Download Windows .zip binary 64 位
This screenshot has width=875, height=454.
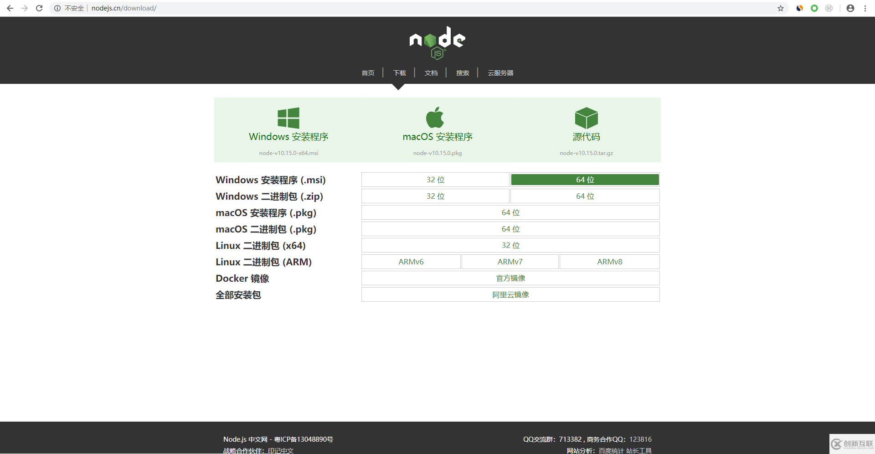pyautogui.click(x=585, y=196)
